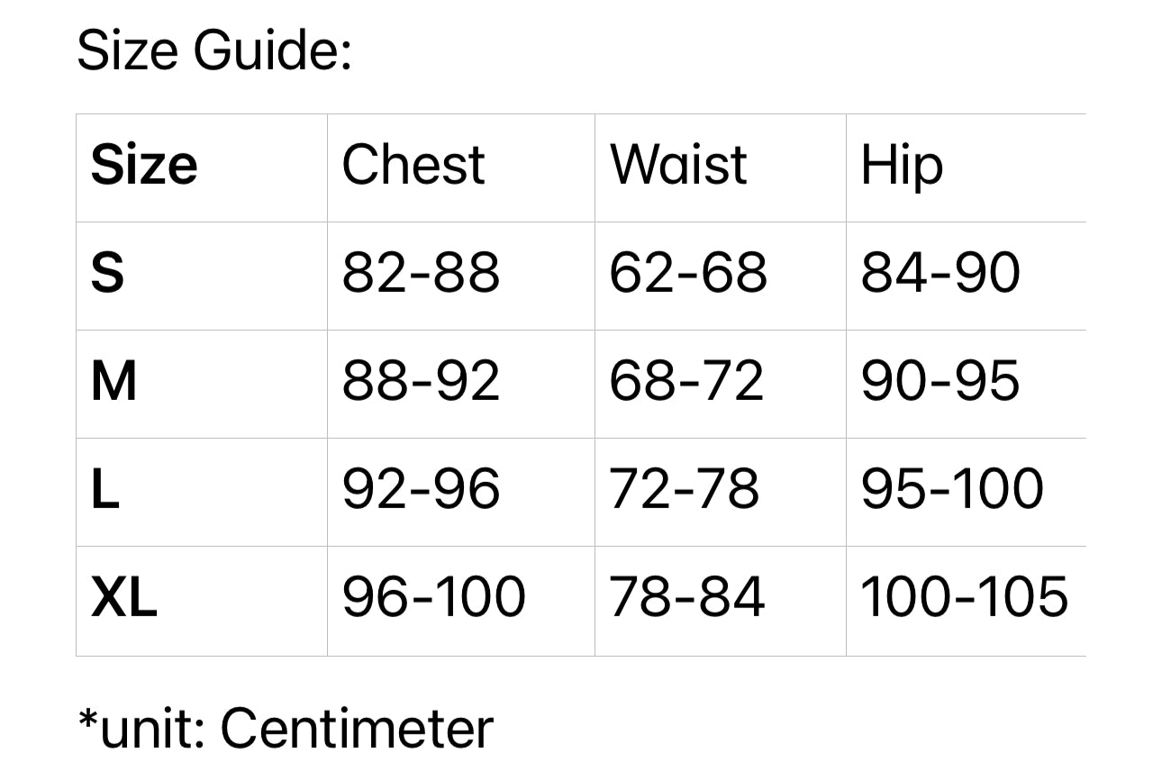
Task: Click the 96-100 chest value
Action: click(x=433, y=597)
